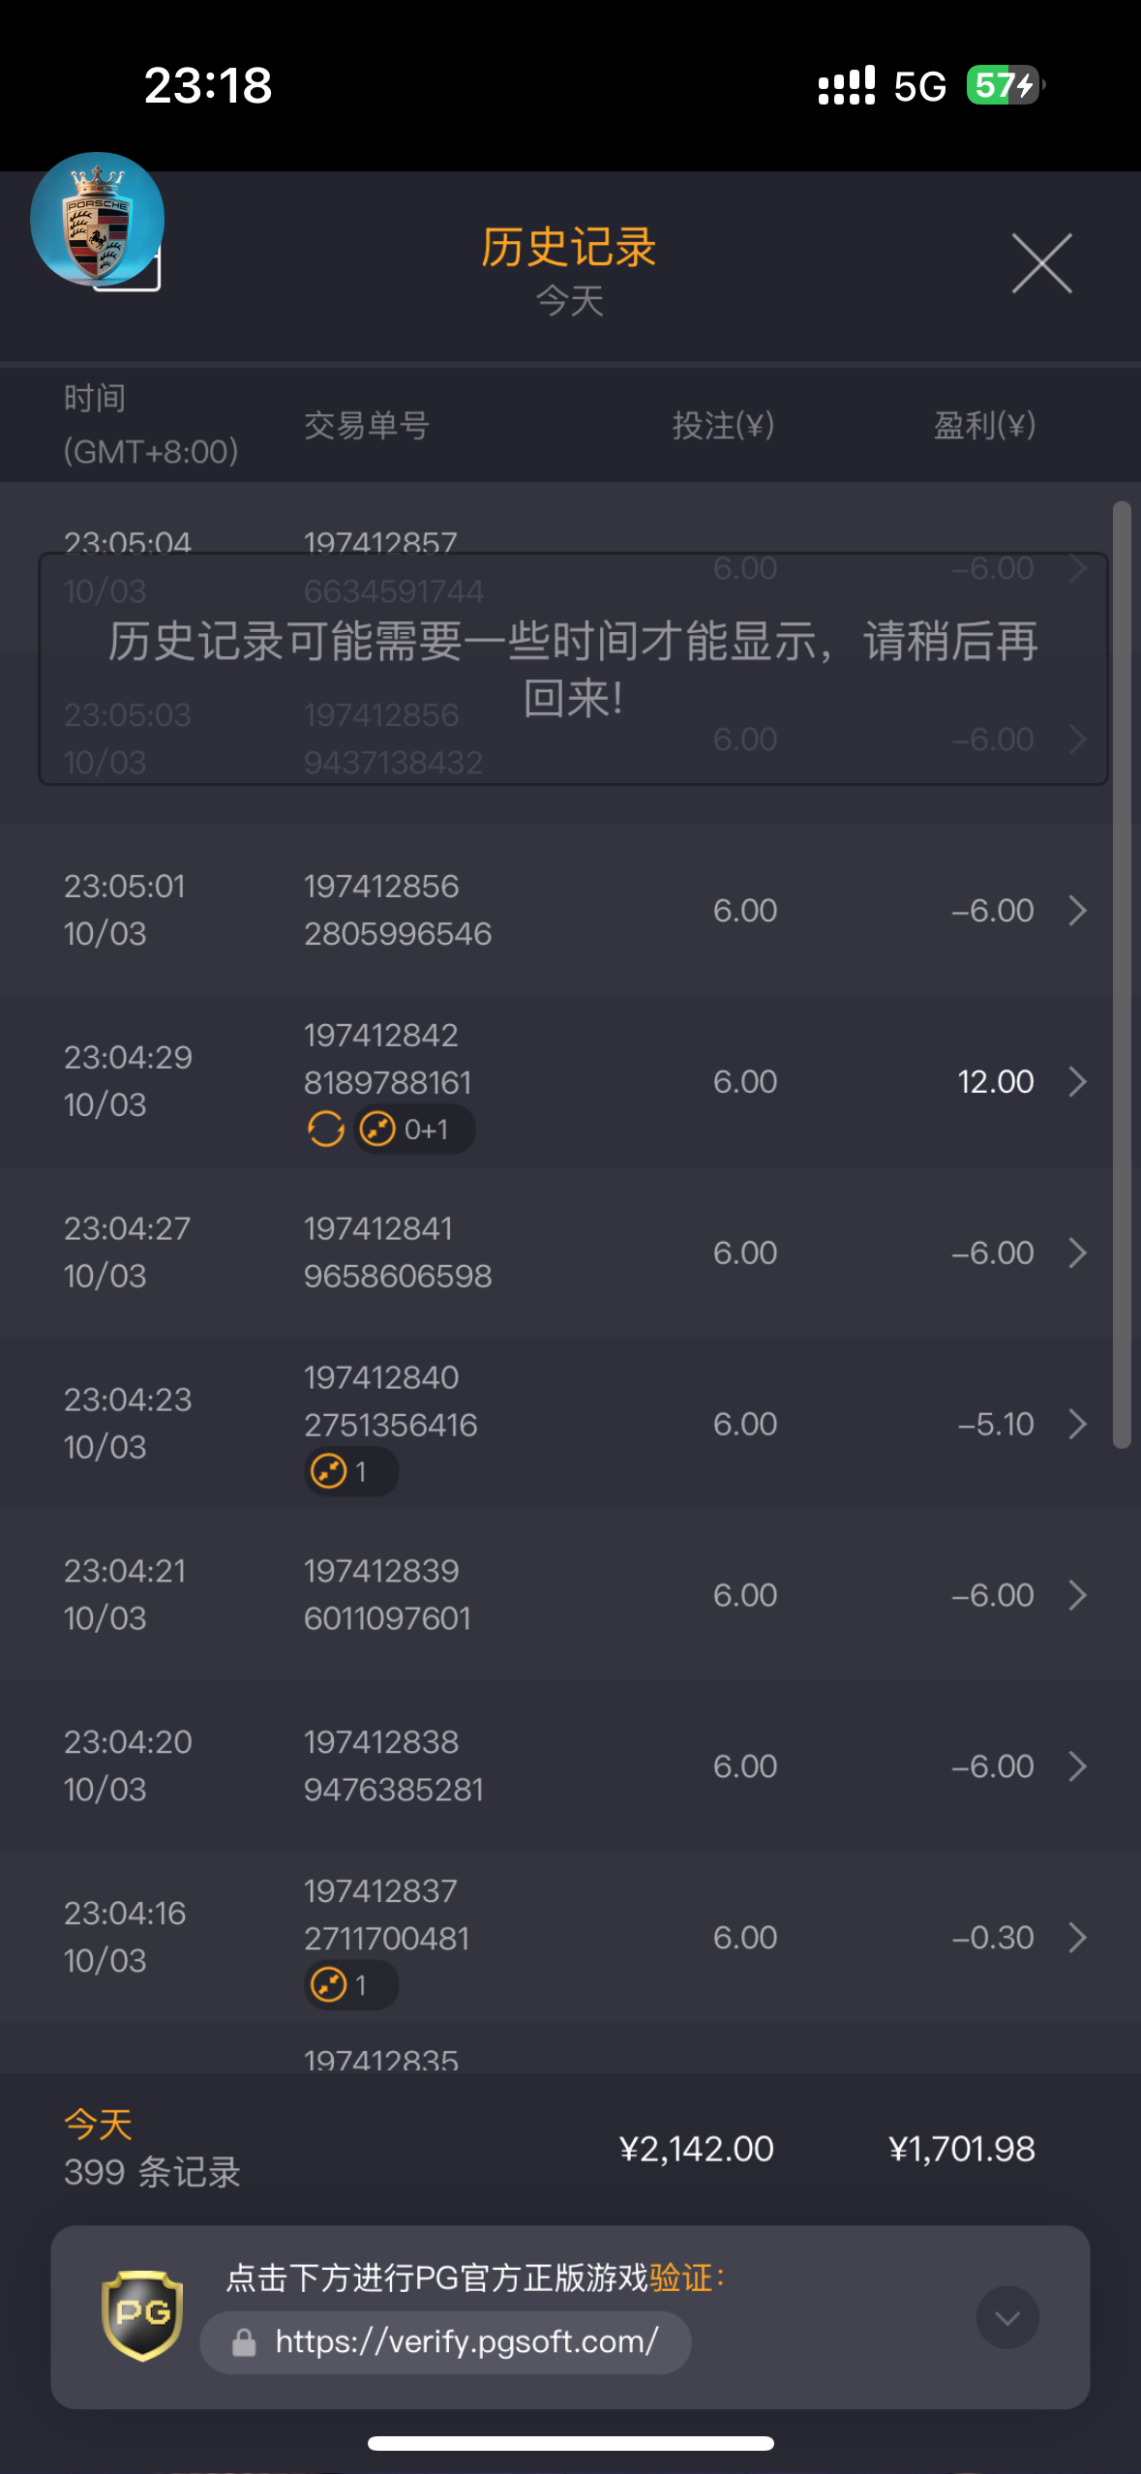The height and width of the screenshot is (2474, 1141).
Task: Tap the circular refresh icon under 8189788161
Action: [x=326, y=1129]
